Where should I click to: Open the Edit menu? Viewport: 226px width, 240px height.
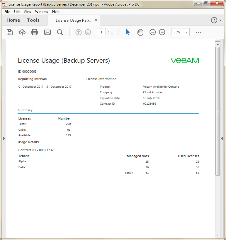[17, 12]
